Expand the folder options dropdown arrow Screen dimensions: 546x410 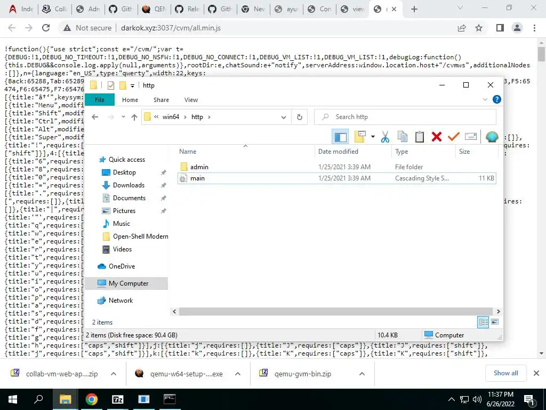tap(373, 137)
